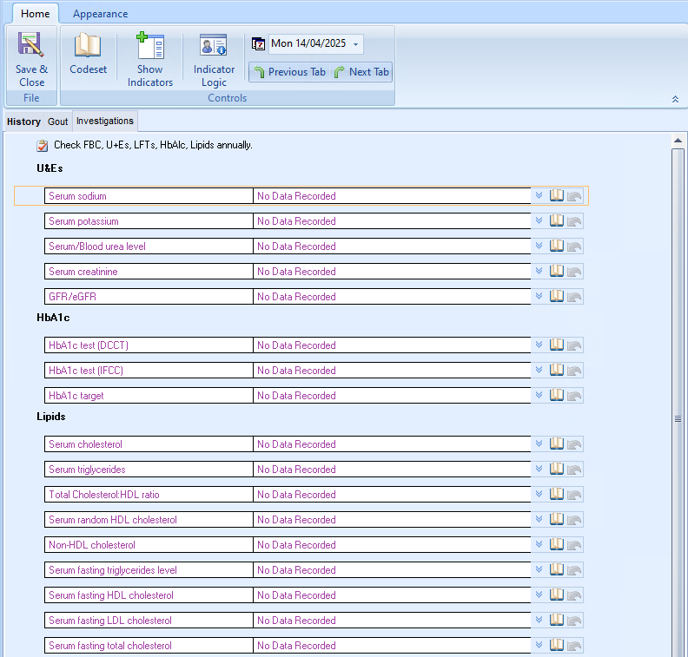
Task: Open book icon for Serum/Blood urea level
Action: click(557, 246)
